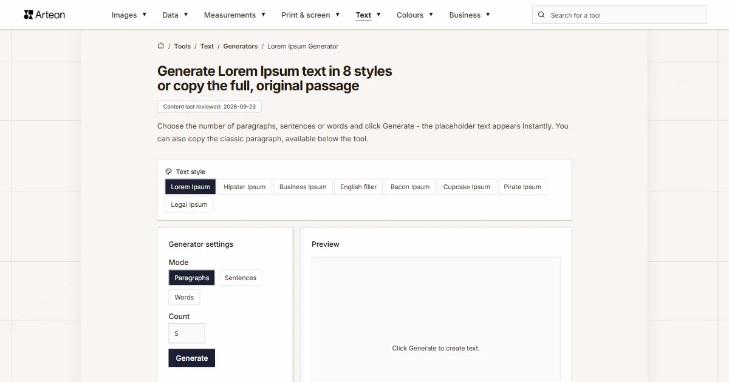Viewport: 729px width, 382px height.
Task: Open the Measurements menu
Action: click(x=230, y=15)
